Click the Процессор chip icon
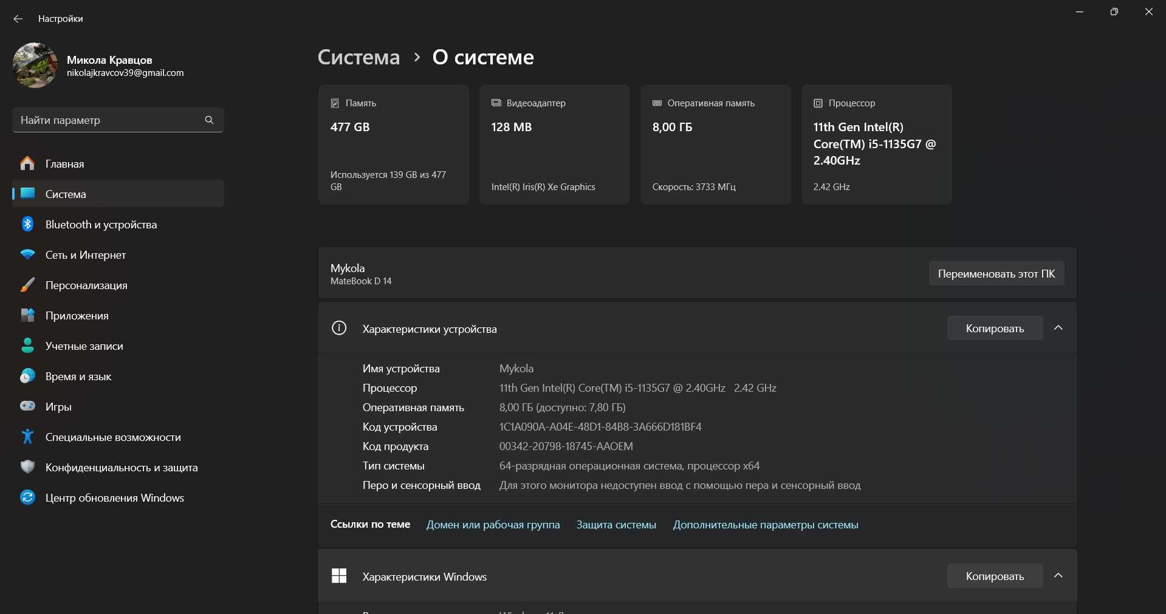This screenshot has height=614, width=1166. pyautogui.click(x=818, y=103)
